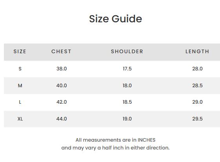
Task: Select the CHEST column header
Action: tap(61, 52)
